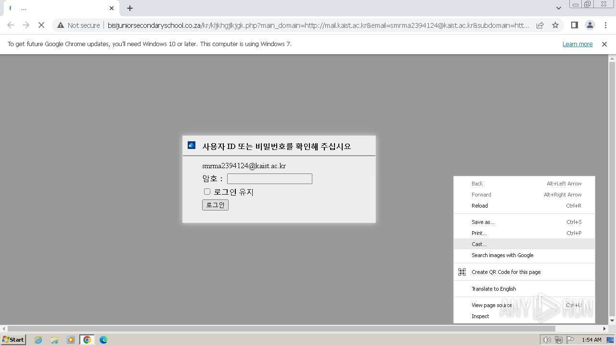Click the browser forward arrow
The height and width of the screenshot is (346, 616).
point(26,25)
